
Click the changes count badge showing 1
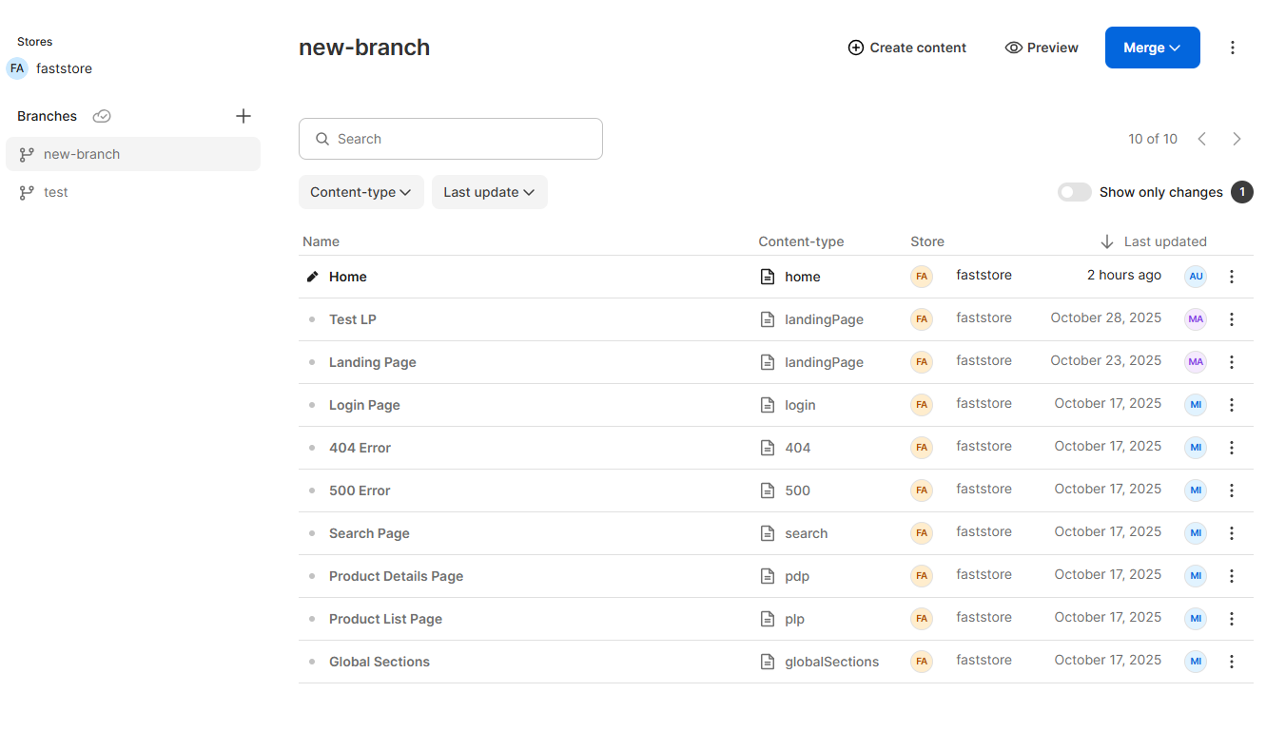point(1242,192)
